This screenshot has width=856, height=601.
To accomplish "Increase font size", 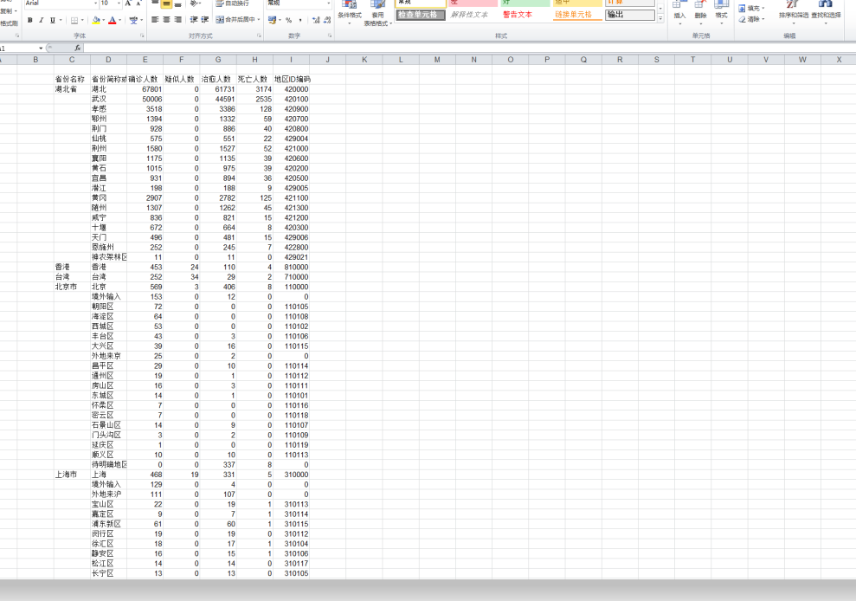I will coord(128,3).
